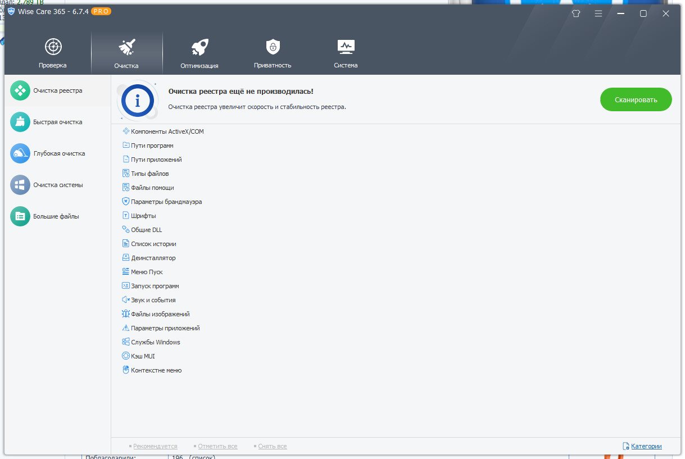Open Быстрая очистка sidebar item
This screenshot has width=685, height=459.
pos(57,122)
